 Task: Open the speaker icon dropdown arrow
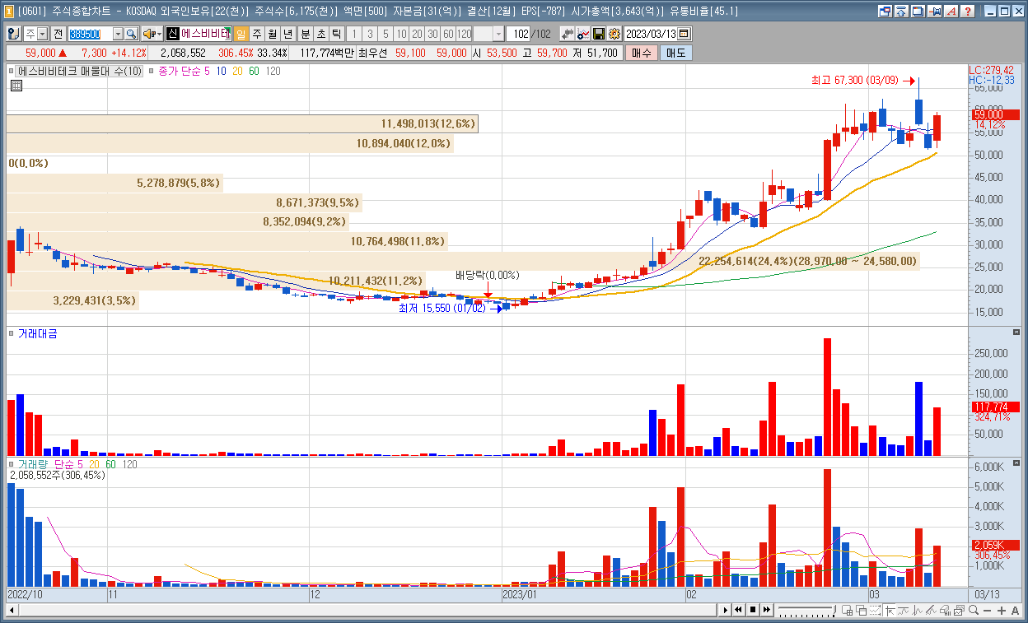[159, 34]
